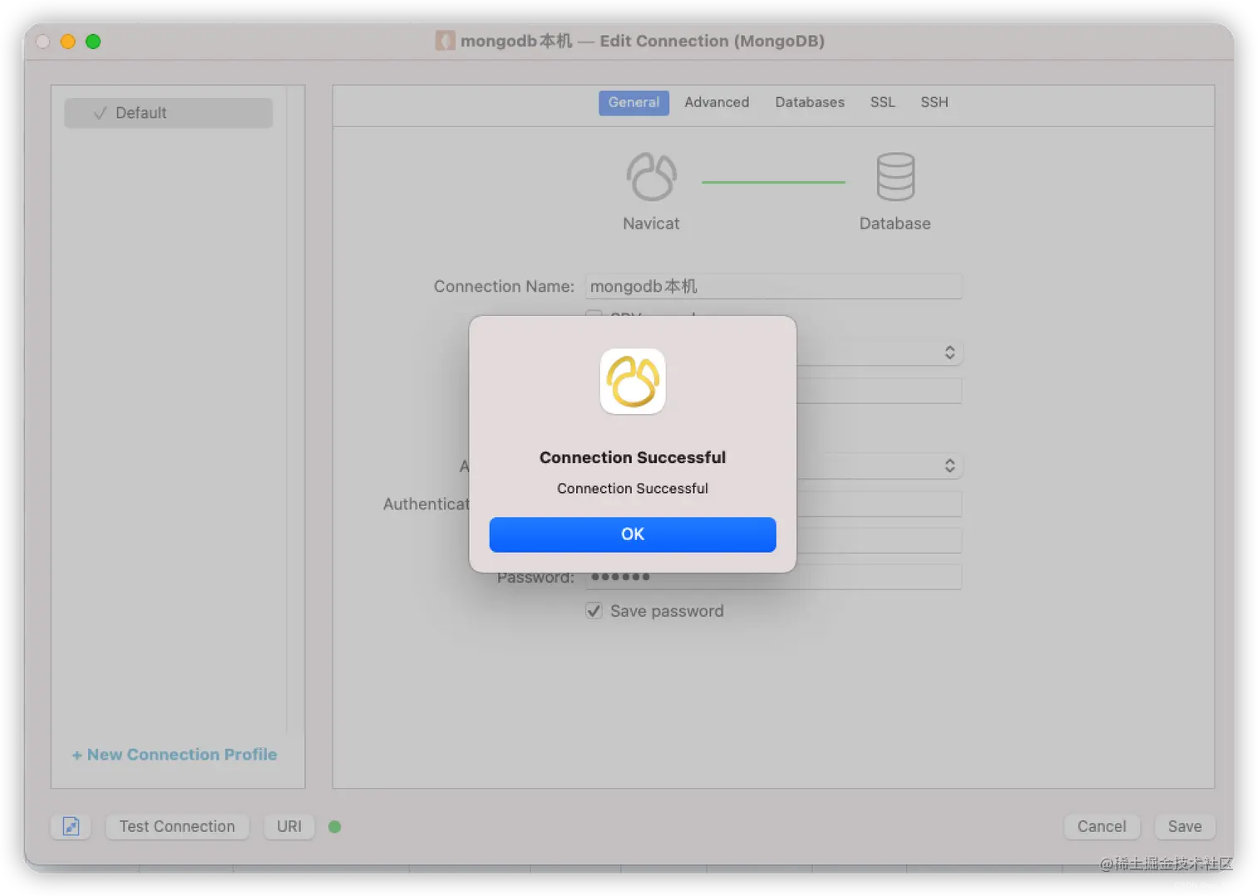Confirm the dialog with the OK button

(632, 534)
